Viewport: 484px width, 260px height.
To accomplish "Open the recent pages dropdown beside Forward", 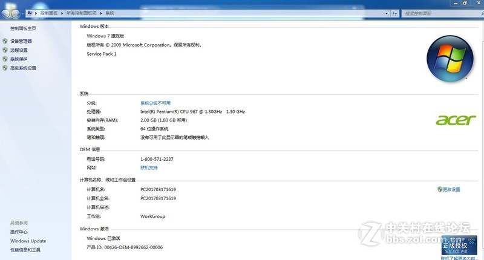I will pyautogui.click(x=22, y=14).
